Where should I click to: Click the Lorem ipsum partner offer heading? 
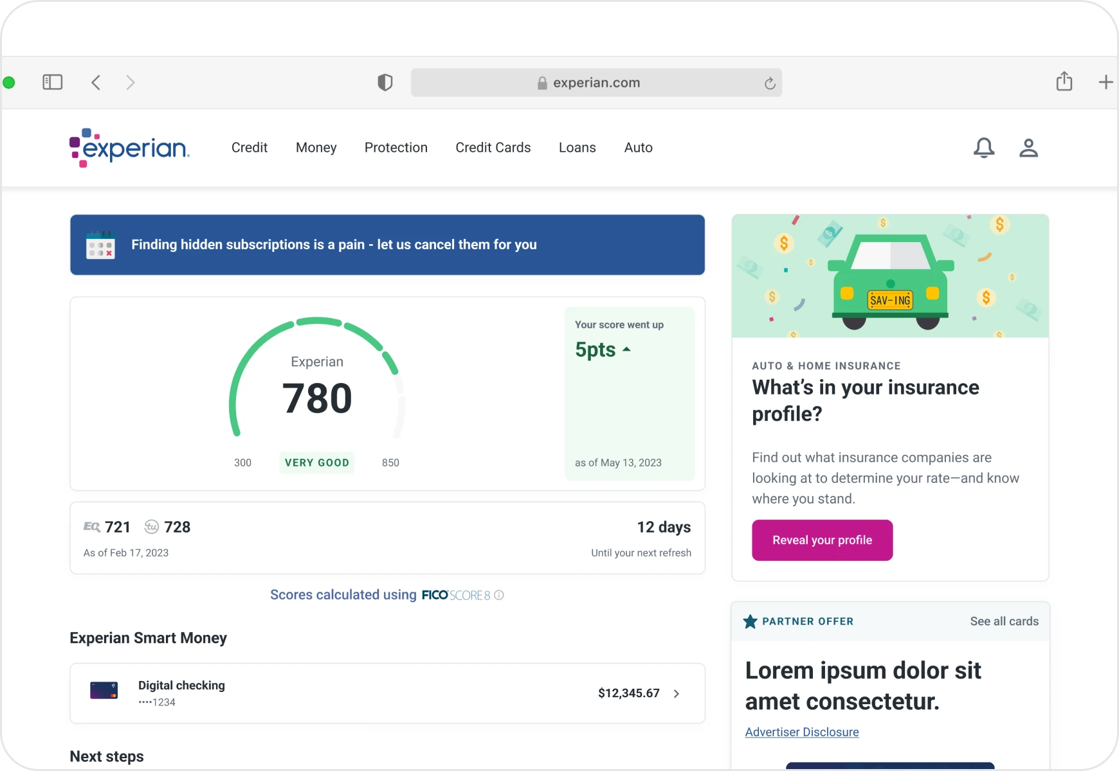point(863,686)
